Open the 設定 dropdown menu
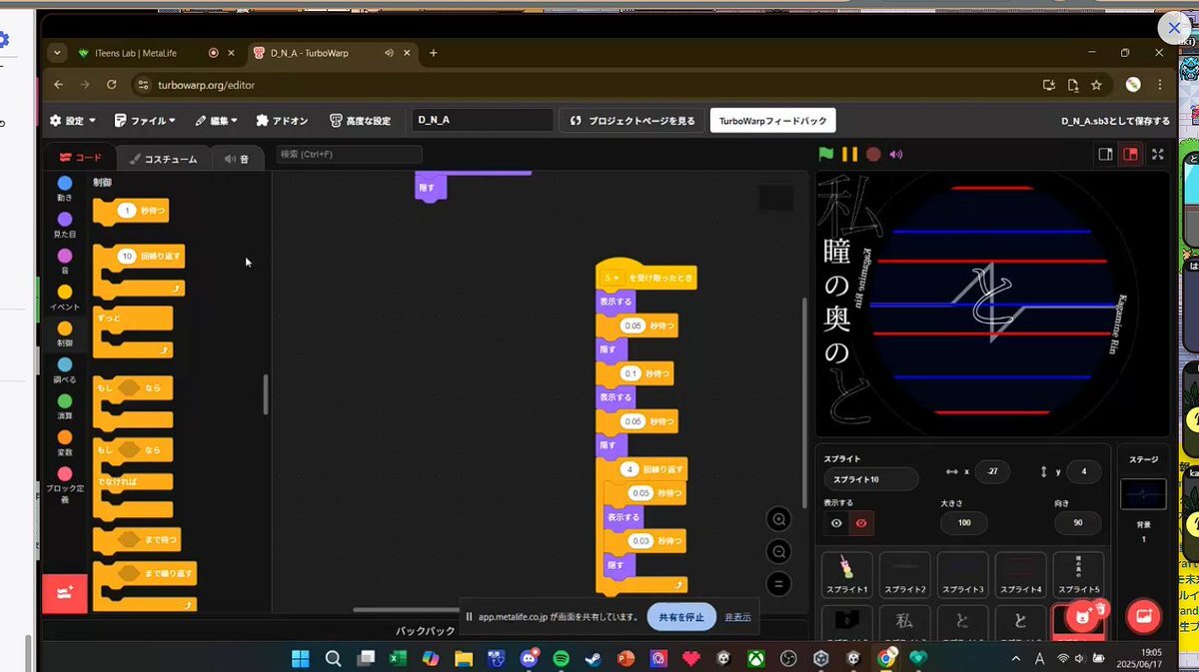Image resolution: width=1199 pixels, height=672 pixels. [73, 121]
